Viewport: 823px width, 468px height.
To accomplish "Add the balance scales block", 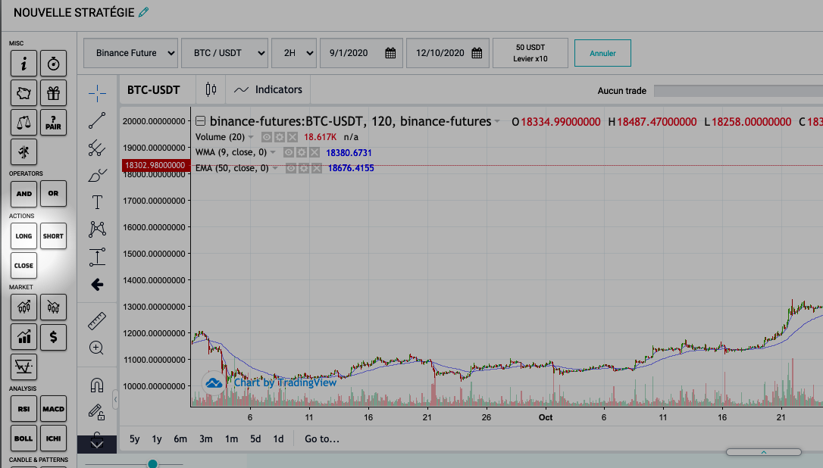I will click(x=23, y=123).
